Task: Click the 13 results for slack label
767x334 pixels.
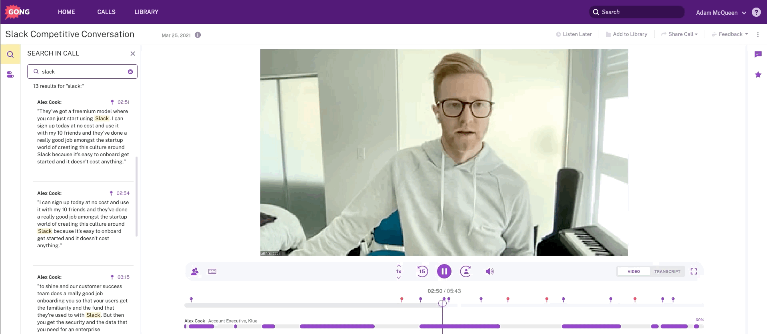Action: pyautogui.click(x=58, y=86)
